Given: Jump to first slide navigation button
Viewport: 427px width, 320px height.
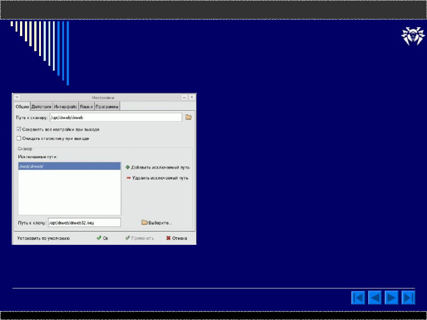Looking at the screenshot, I should (x=358, y=297).
